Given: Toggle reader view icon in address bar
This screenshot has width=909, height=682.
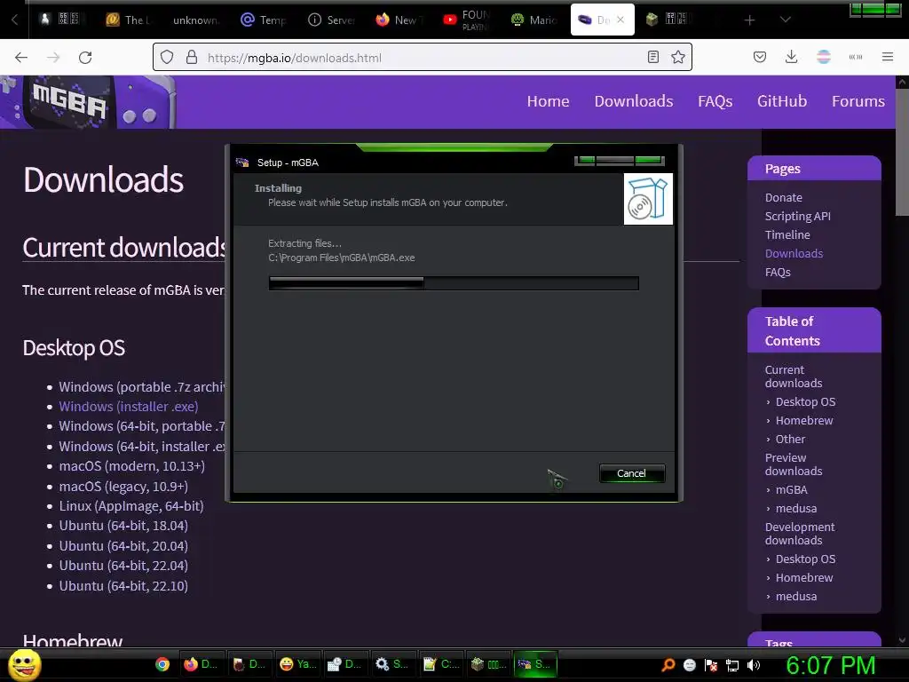Looking at the screenshot, I should point(652,58).
